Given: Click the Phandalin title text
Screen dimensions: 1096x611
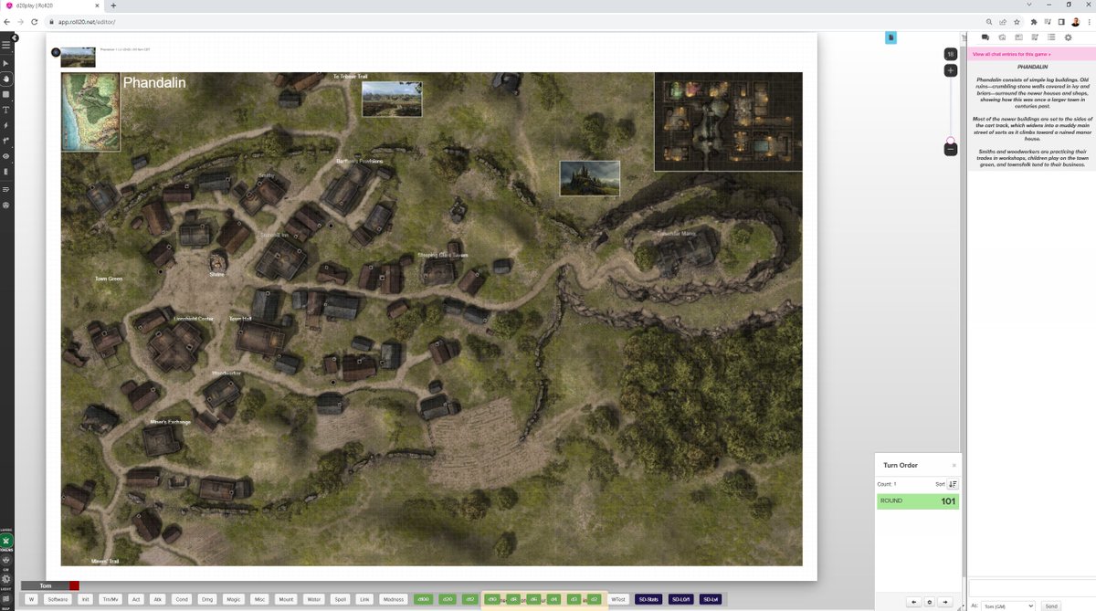Looking at the screenshot, I should (154, 82).
